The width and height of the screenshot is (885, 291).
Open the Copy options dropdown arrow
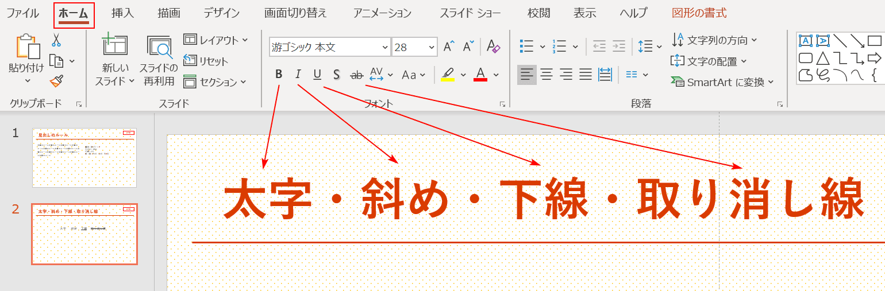[x=72, y=61]
